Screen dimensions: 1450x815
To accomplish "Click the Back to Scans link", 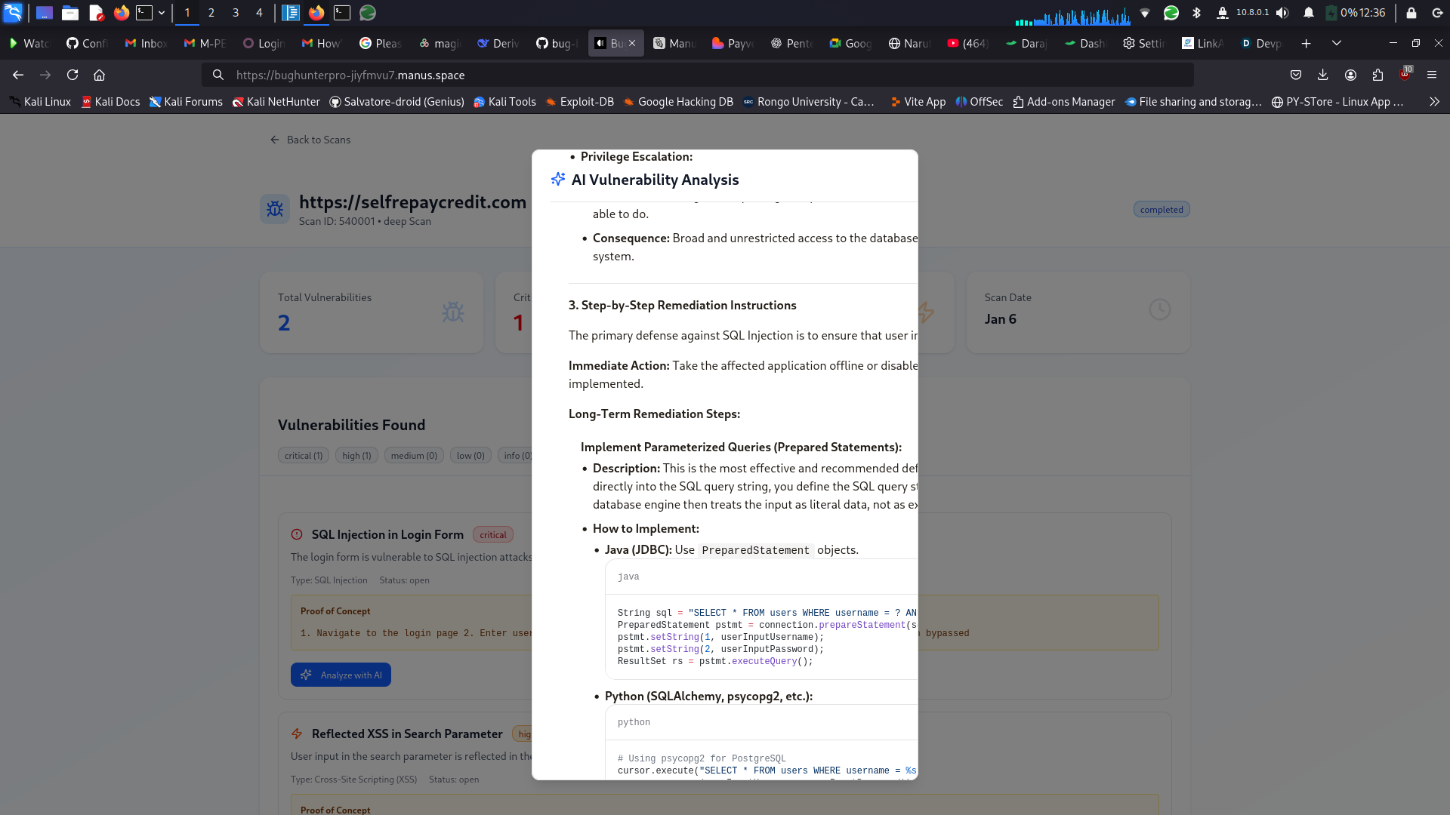I will (310, 140).
